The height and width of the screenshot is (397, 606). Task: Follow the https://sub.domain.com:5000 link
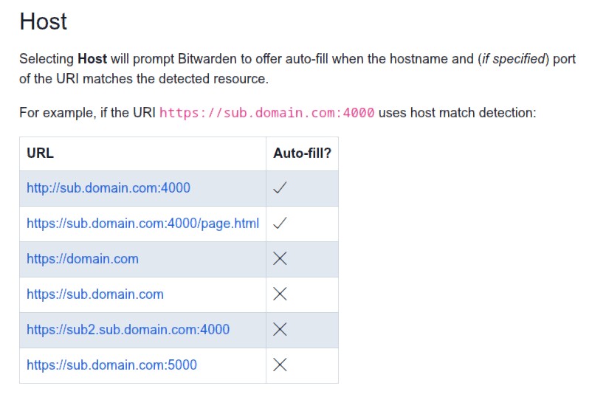111,365
